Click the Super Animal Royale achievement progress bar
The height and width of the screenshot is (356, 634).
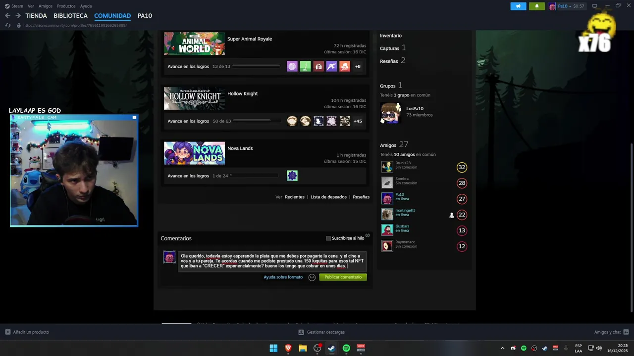[257, 66]
